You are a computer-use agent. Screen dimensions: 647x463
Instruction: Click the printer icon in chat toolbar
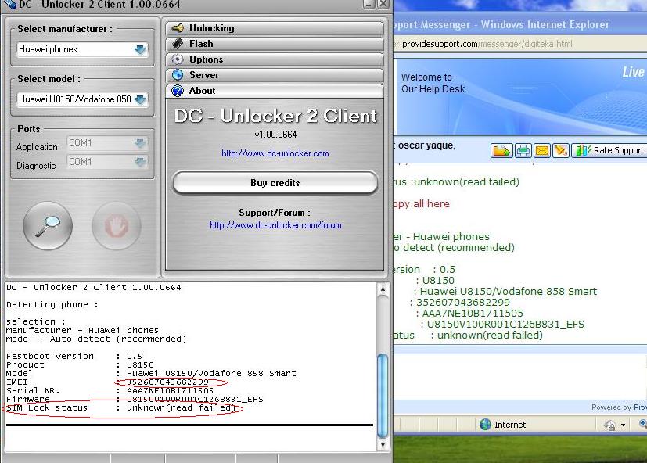click(523, 150)
